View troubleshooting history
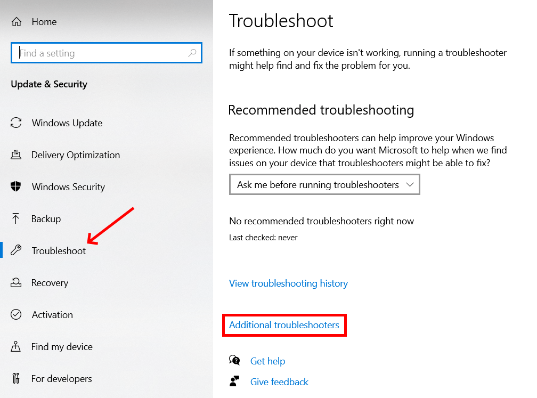Image resolution: width=537 pixels, height=398 pixels. click(288, 283)
